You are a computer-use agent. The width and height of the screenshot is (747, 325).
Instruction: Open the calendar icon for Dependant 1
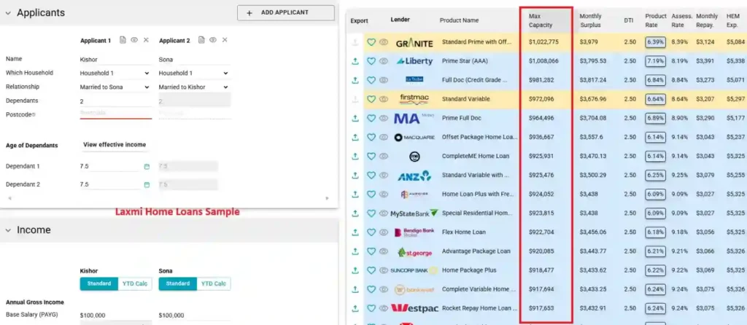pyautogui.click(x=147, y=167)
